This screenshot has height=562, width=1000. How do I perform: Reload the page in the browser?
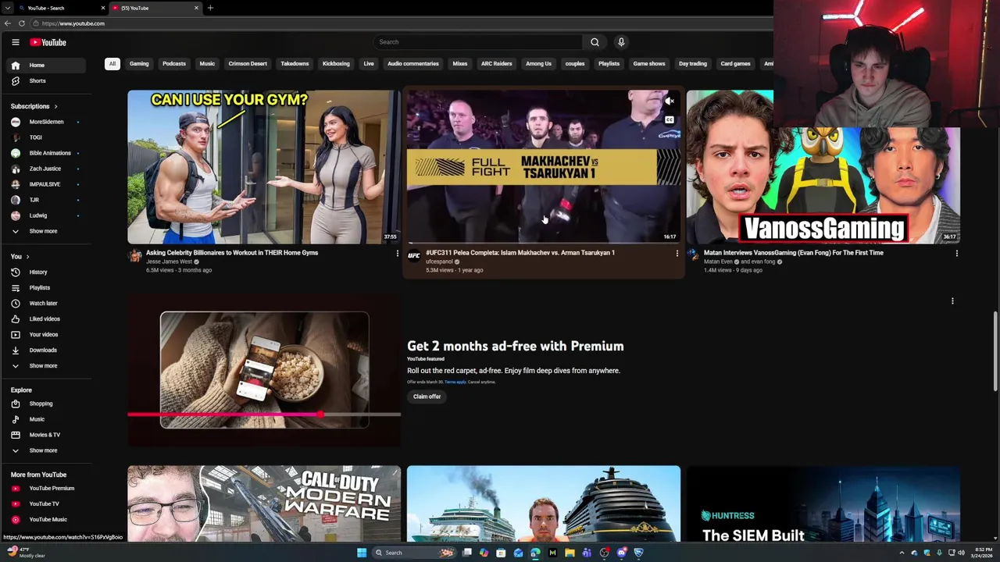[22, 23]
